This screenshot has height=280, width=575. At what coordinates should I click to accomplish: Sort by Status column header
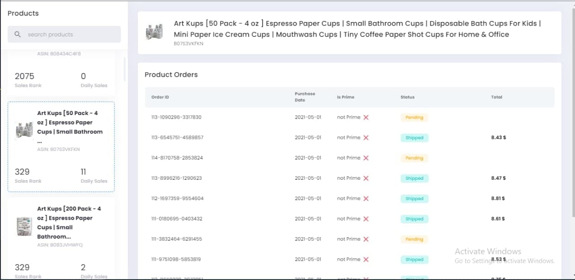tap(407, 97)
